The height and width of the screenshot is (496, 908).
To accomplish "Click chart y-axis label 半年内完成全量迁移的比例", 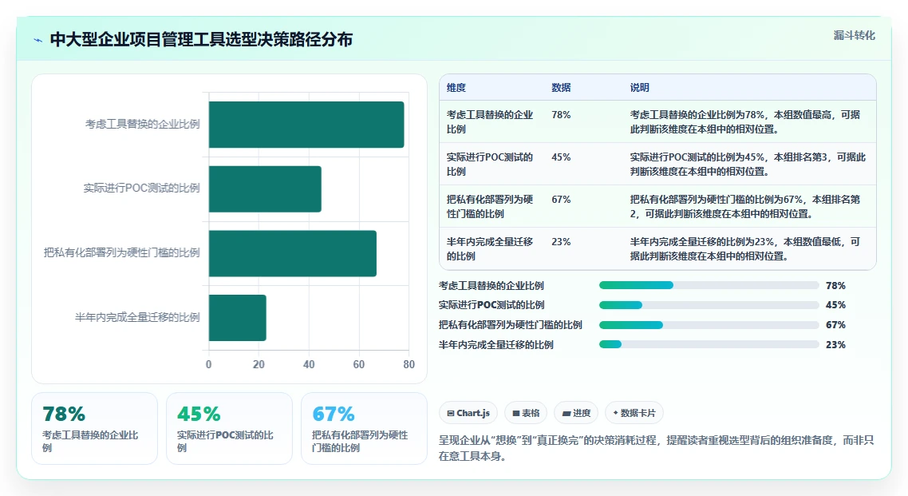I will [137, 317].
